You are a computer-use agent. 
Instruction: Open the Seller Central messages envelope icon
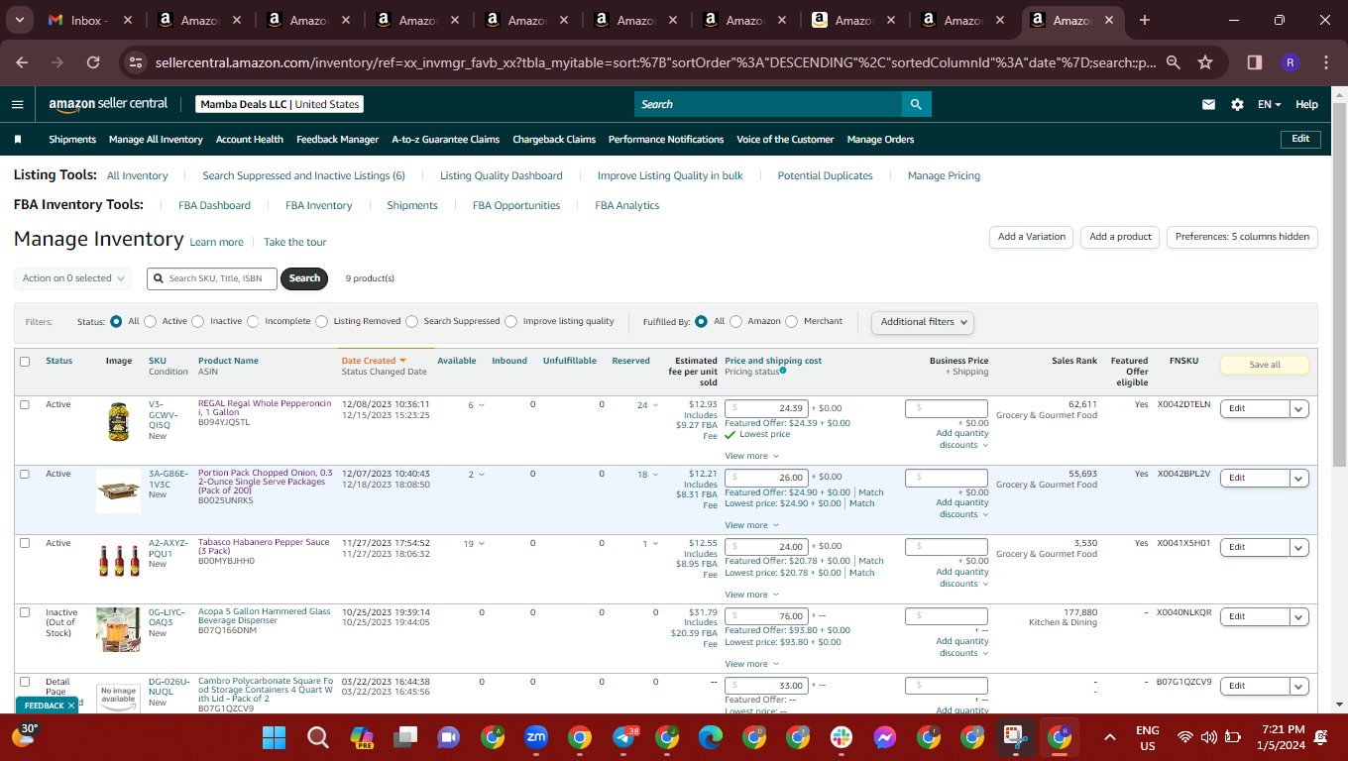click(1208, 104)
